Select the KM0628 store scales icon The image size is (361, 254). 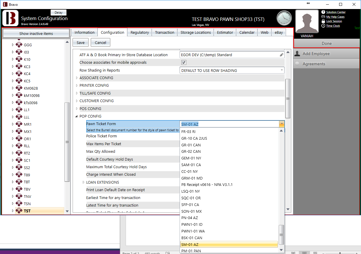point(19,88)
